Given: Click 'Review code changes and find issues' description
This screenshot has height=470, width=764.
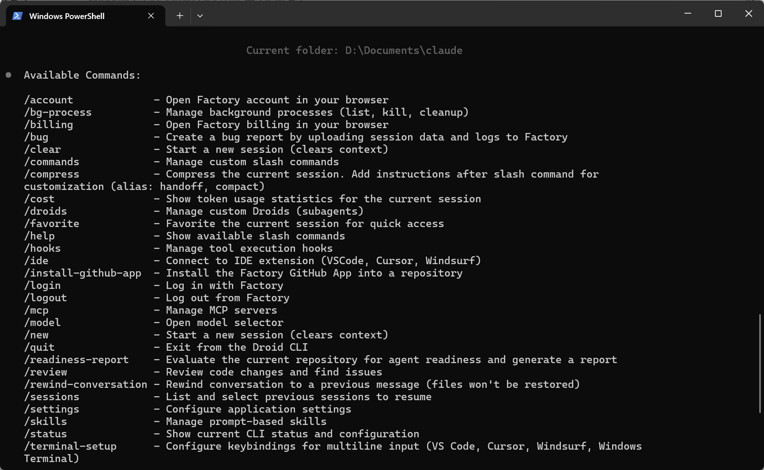Looking at the screenshot, I should pyautogui.click(x=274, y=372).
